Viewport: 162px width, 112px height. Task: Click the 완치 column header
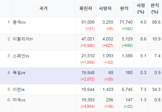(124, 9)
